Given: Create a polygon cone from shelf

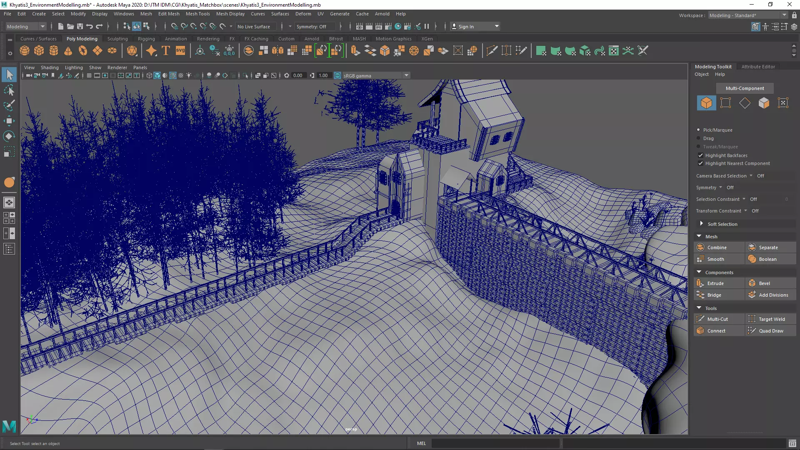Looking at the screenshot, I should coord(68,51).
